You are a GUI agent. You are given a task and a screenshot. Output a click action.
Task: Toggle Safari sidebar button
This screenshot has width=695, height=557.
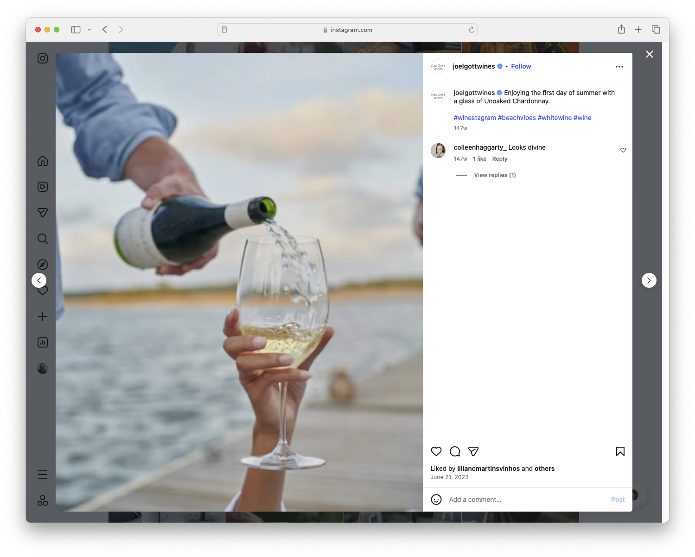pyautogui.click(x=76, y=30)
